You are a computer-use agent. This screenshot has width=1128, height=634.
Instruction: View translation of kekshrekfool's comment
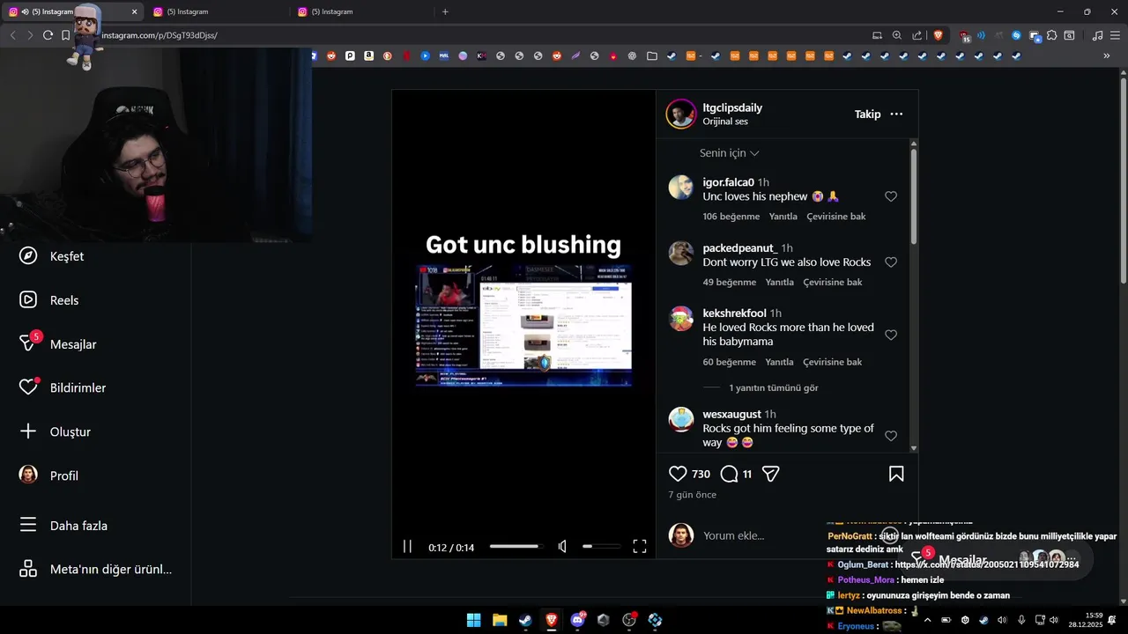832,362
